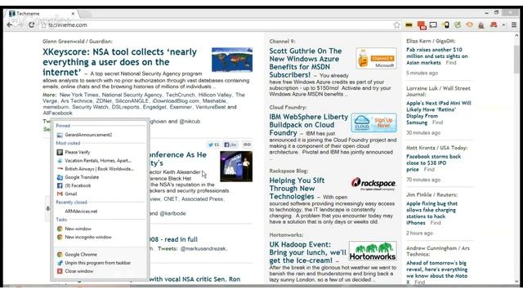
Task: Click the permalink chain icon
Action: [247, 145]
